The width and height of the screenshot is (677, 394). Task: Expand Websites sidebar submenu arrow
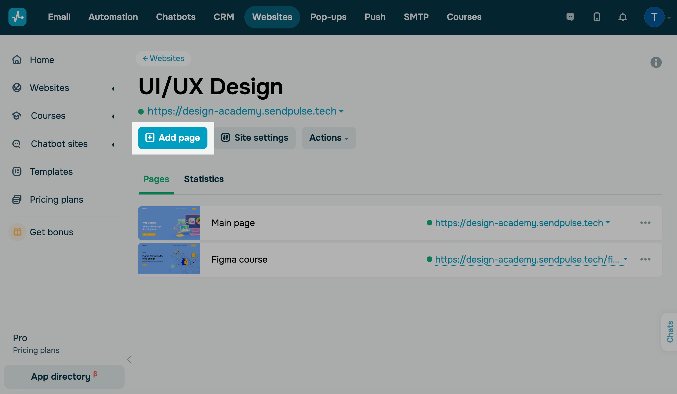(113, 88)
